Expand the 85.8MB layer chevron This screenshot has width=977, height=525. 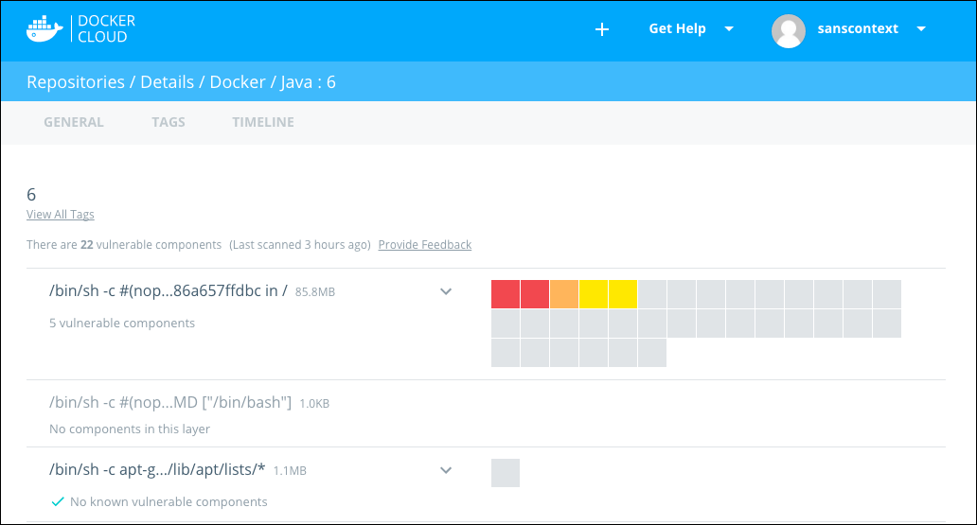coord(447,291)
